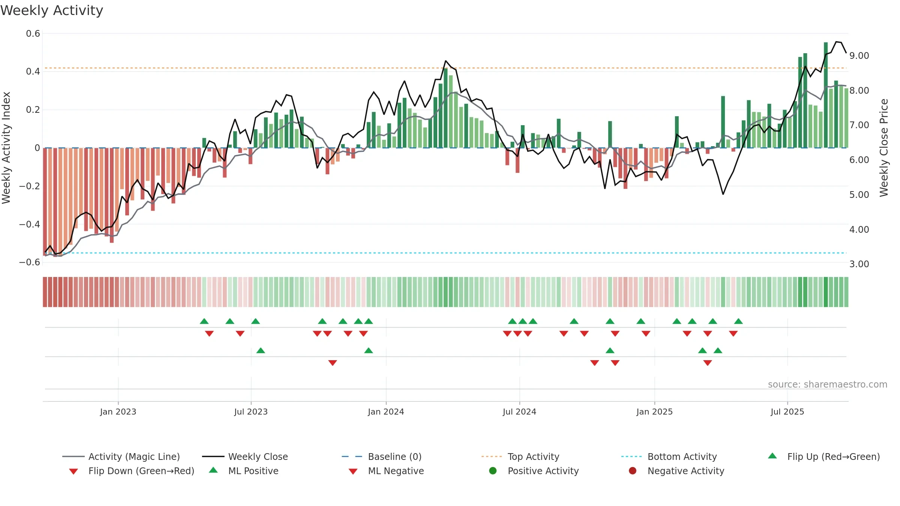This screenshot has height=506, width=900.
Task: Click the Weekly Activity chart title
Action: 52,10
